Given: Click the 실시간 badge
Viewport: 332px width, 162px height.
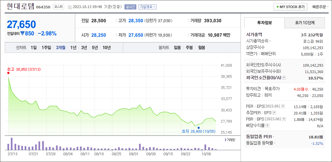Looking at the screenshot, I should pos(131,7).
